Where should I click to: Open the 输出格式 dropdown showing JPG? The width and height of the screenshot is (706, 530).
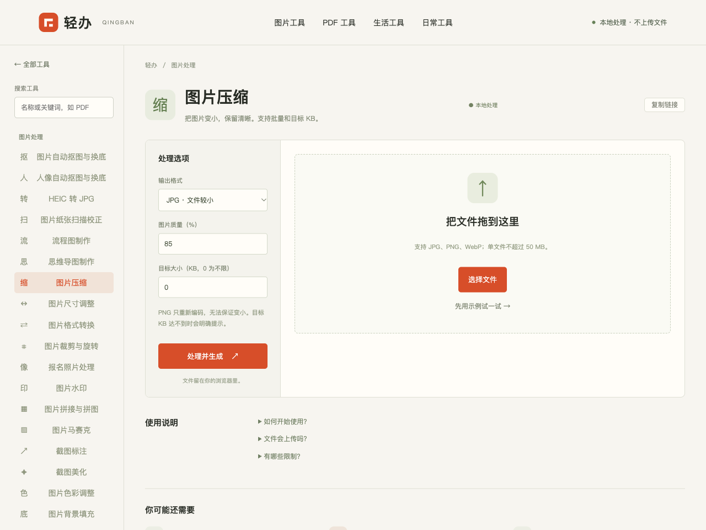point(213,200)
